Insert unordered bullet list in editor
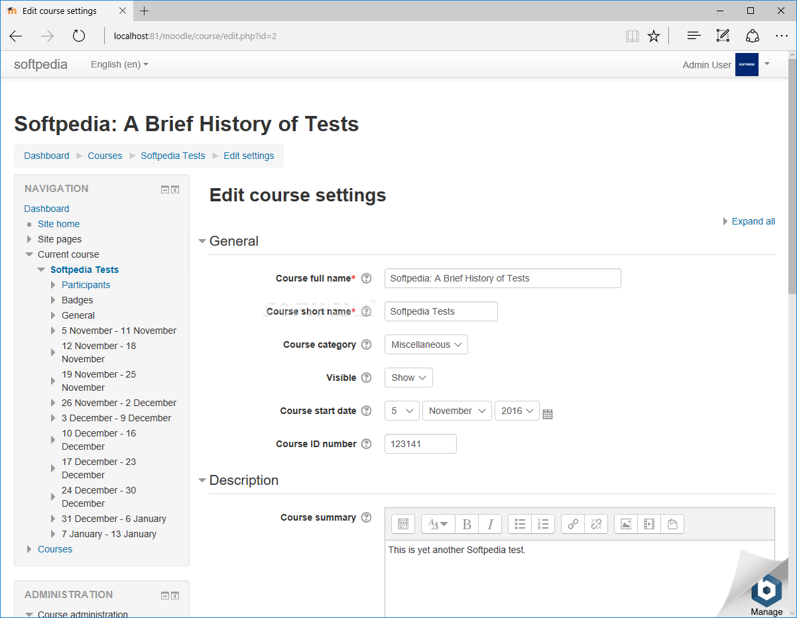The width and height of the screenshot is (797, 618). pyautogui.click(x=520, y=524)
